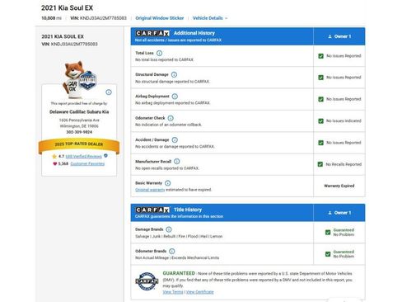Click the green check for Manufacturer Recall
Screen dimensions: 402x302
pyautogui.click(x=320, y=164)
